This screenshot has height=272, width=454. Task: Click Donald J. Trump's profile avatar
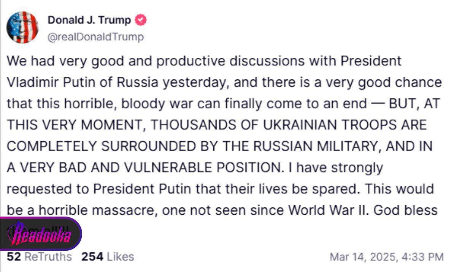click(22, 27)
